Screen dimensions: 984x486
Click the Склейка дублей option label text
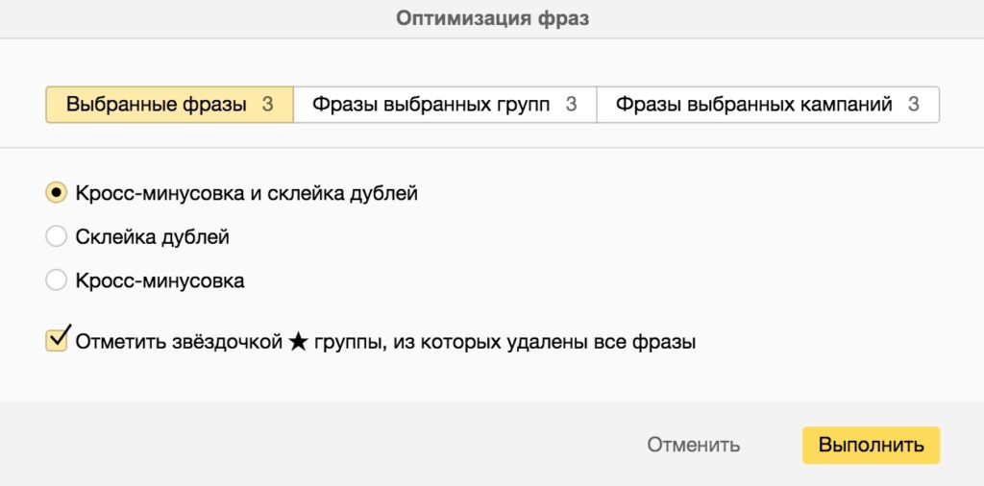pyautogui.click(x=153, y=236)
